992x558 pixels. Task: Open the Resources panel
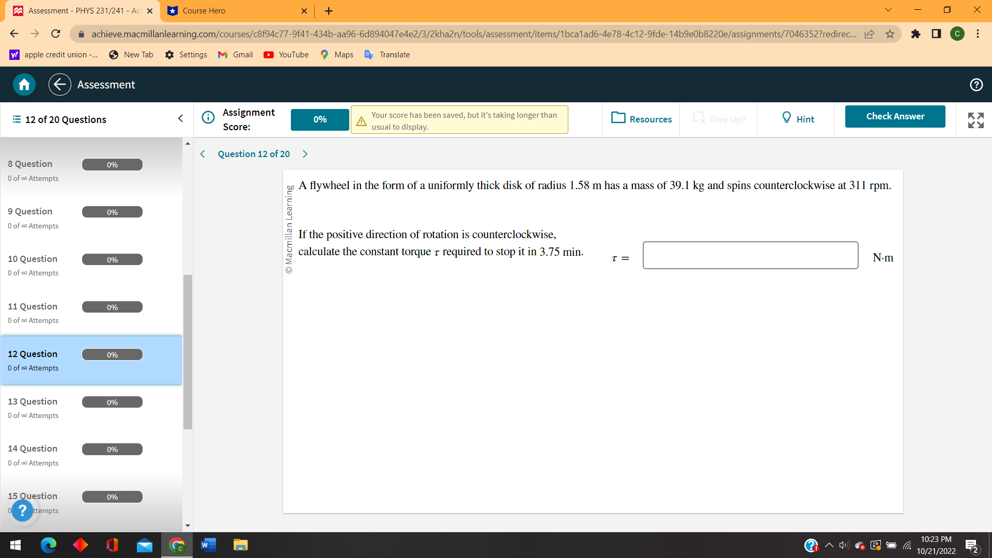click(x=641, y=119)
